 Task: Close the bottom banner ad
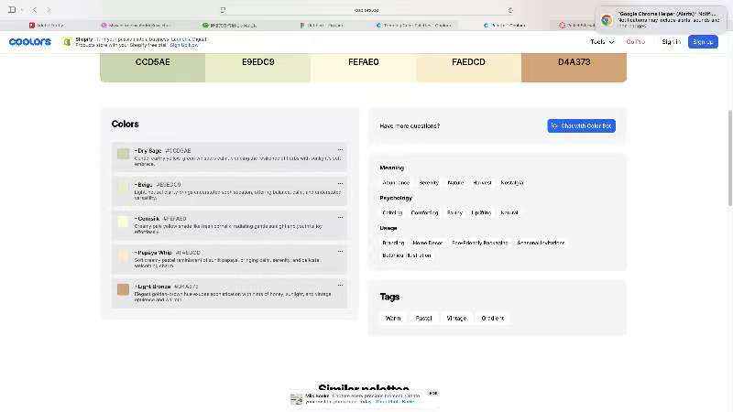click(432, 393)
